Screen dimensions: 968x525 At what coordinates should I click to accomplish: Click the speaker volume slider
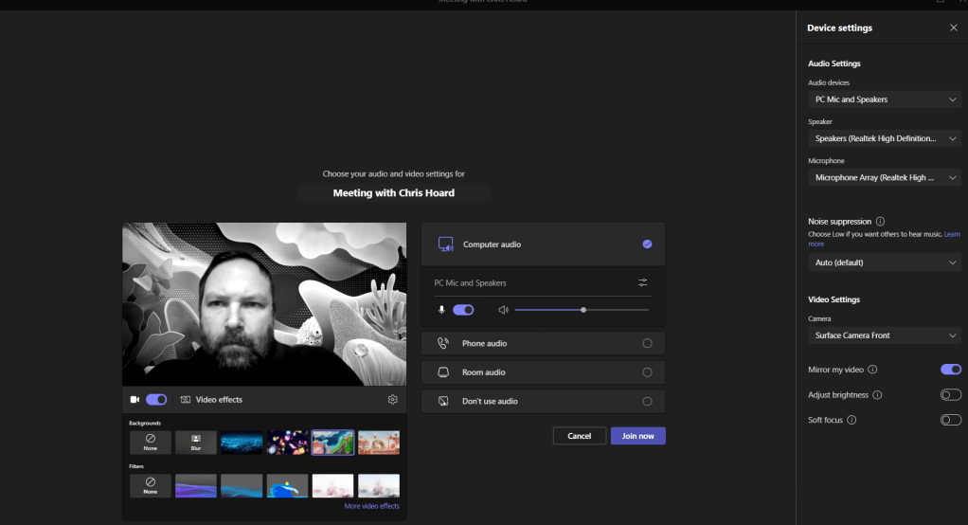coord(582,310)
